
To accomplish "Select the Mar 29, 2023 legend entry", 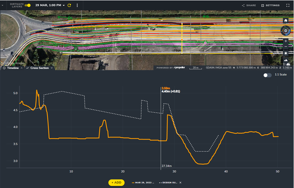I will click(144, 183).
